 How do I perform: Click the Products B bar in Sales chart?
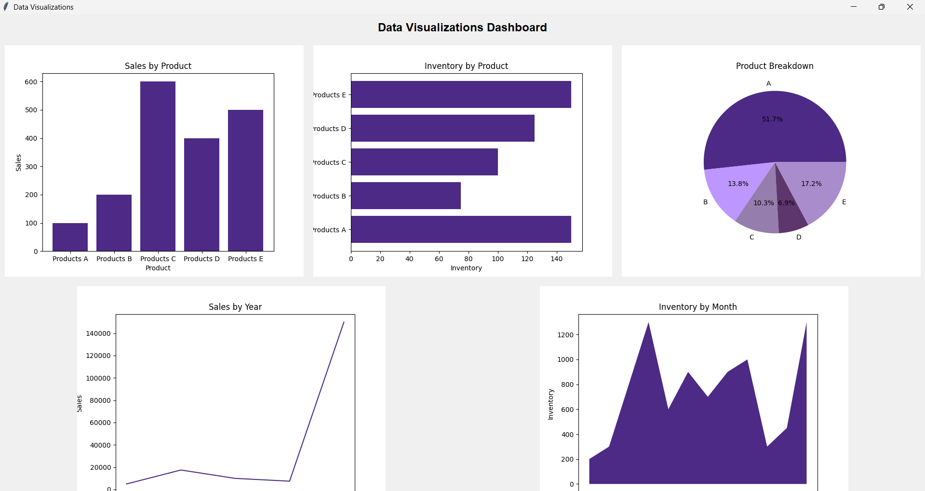[114, 223]
